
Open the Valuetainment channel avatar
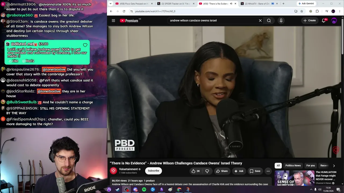[113, 170]
